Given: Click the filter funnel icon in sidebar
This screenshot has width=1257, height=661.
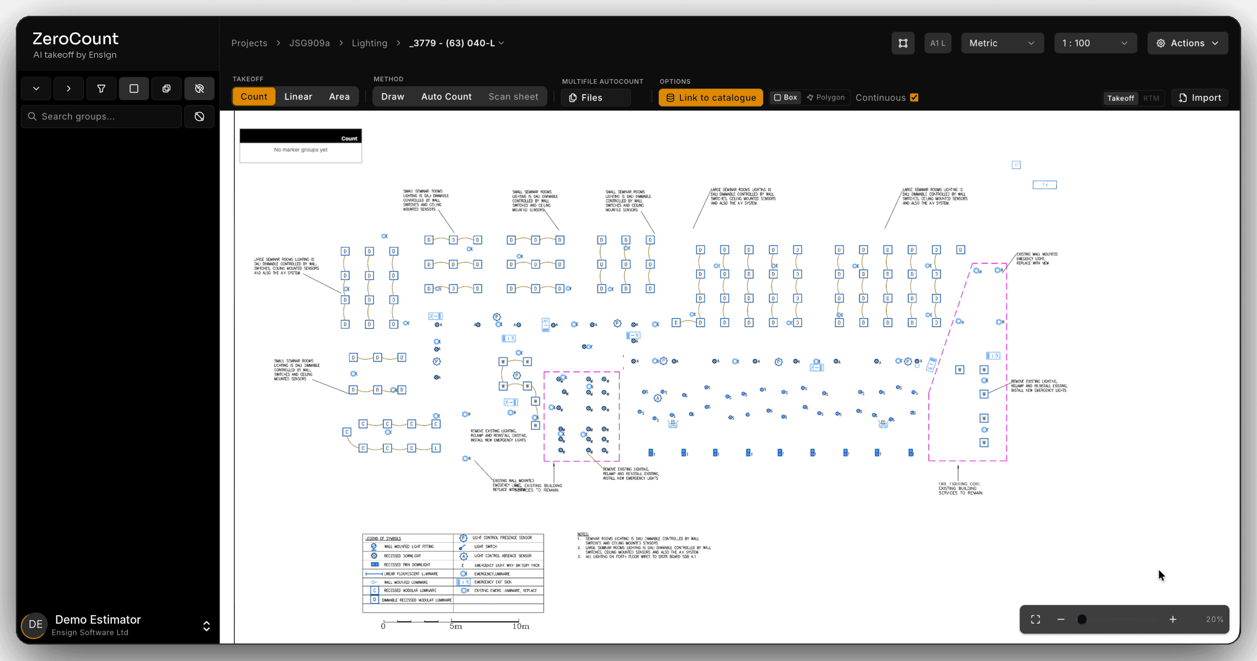Looking at the screenshot, I should click(x=101, y=88).
